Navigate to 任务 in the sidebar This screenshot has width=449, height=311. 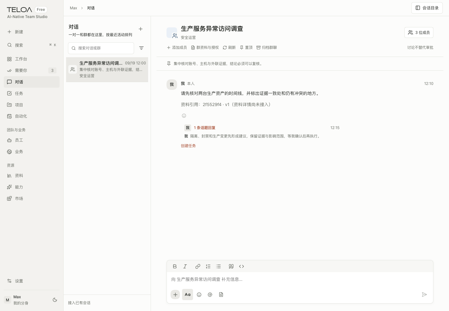point(31,93)
